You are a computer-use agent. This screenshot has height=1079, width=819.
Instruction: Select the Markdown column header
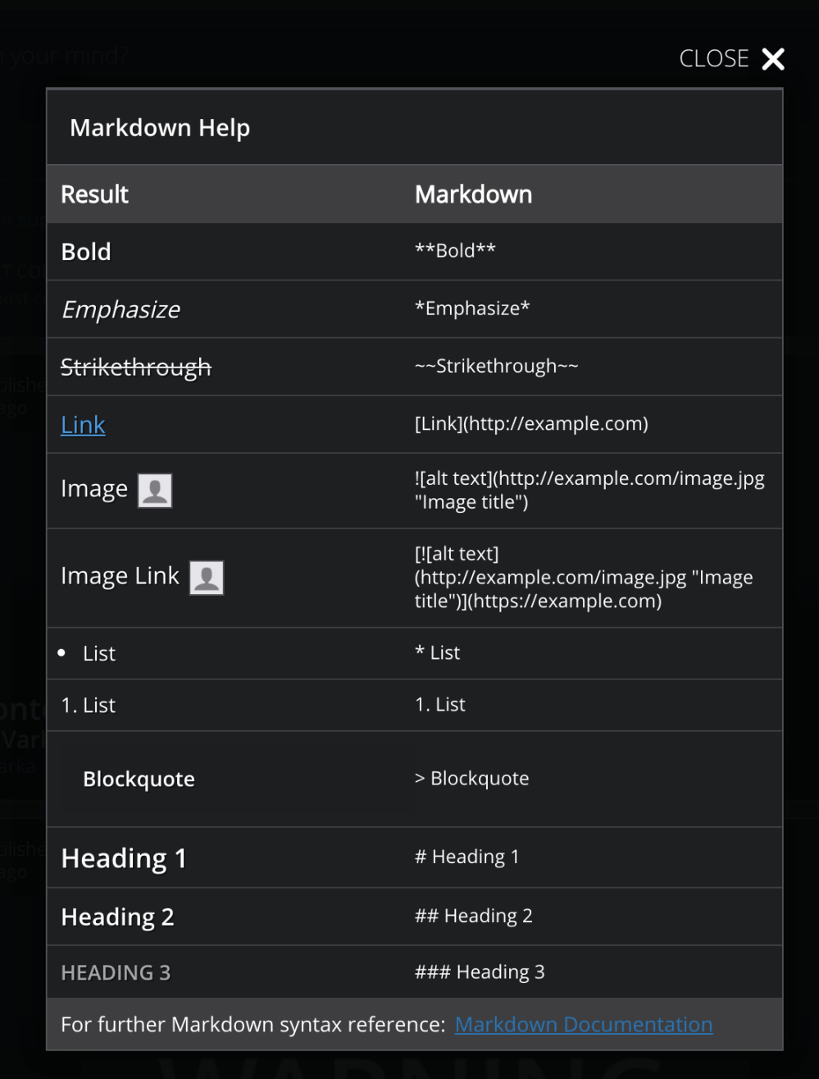coord(473,194)
